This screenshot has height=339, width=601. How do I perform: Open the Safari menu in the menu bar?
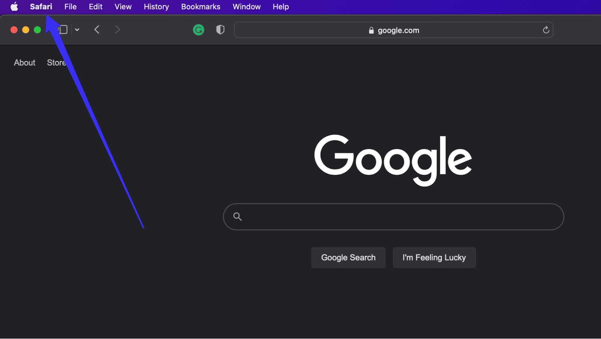click(41, 6)
